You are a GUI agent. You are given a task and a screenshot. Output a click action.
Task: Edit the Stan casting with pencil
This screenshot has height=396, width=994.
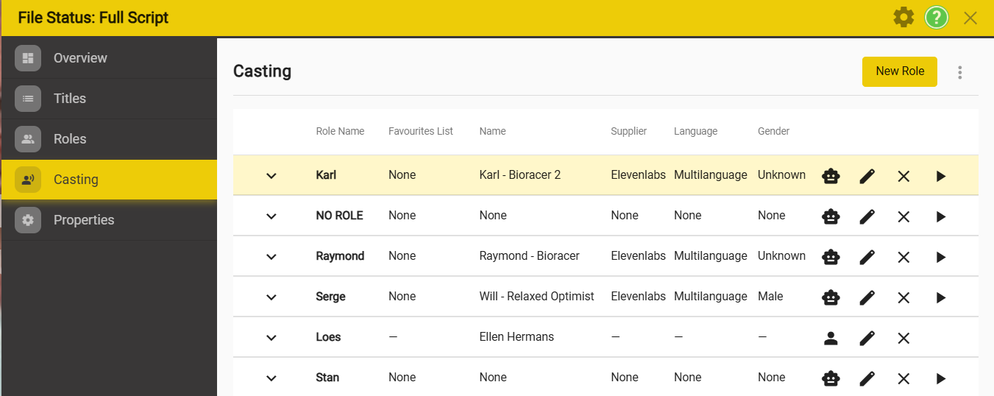867,378
